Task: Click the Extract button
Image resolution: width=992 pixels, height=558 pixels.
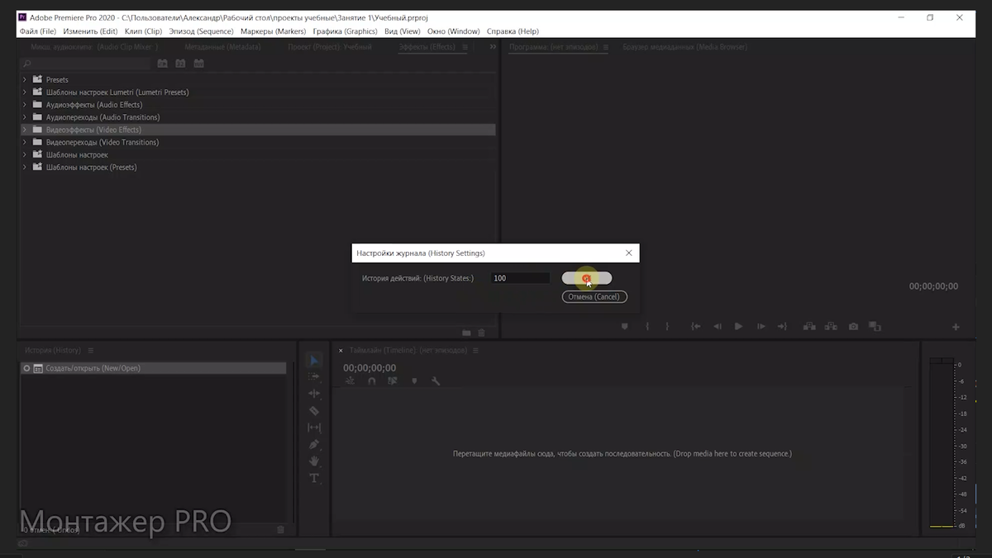Action: [x=831, y=327]
